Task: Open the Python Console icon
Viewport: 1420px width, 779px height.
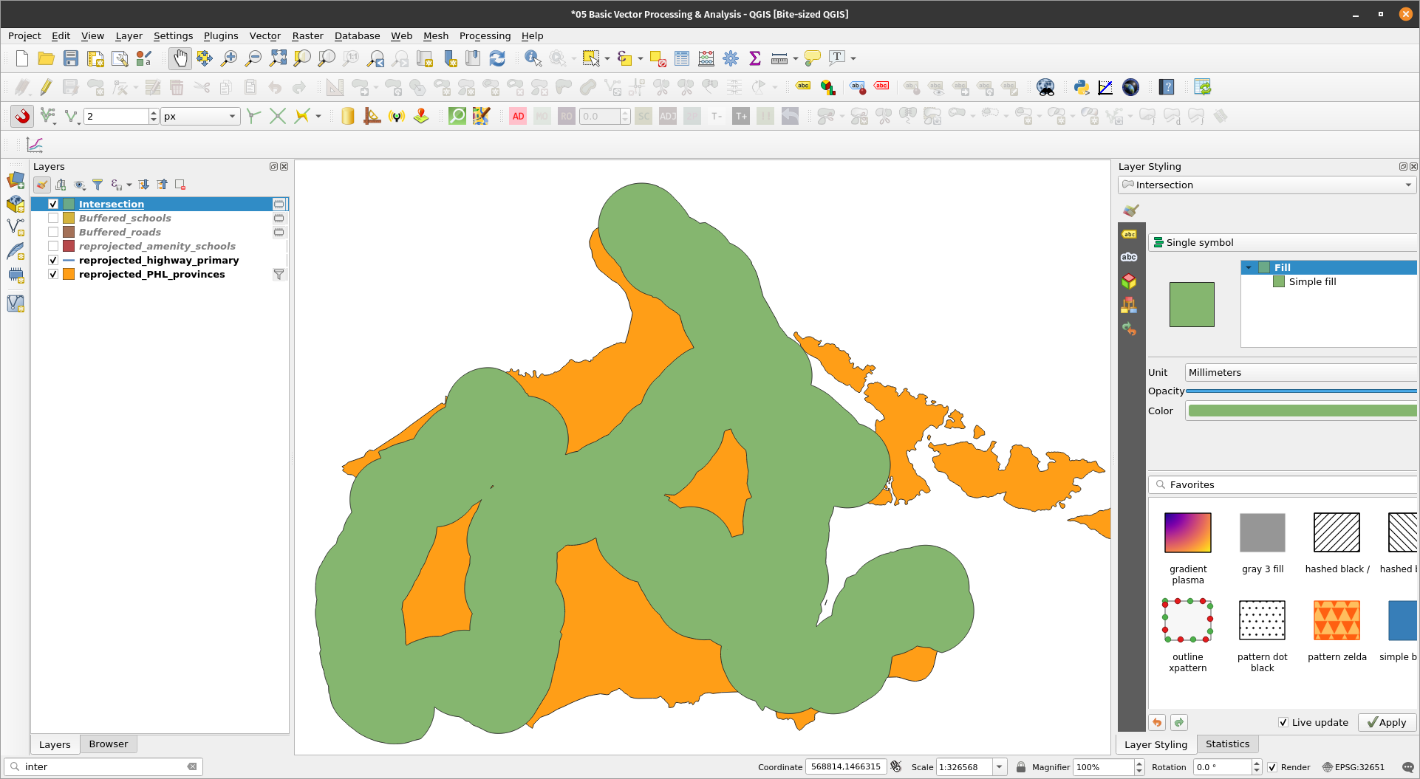Action: [1082, 87]
